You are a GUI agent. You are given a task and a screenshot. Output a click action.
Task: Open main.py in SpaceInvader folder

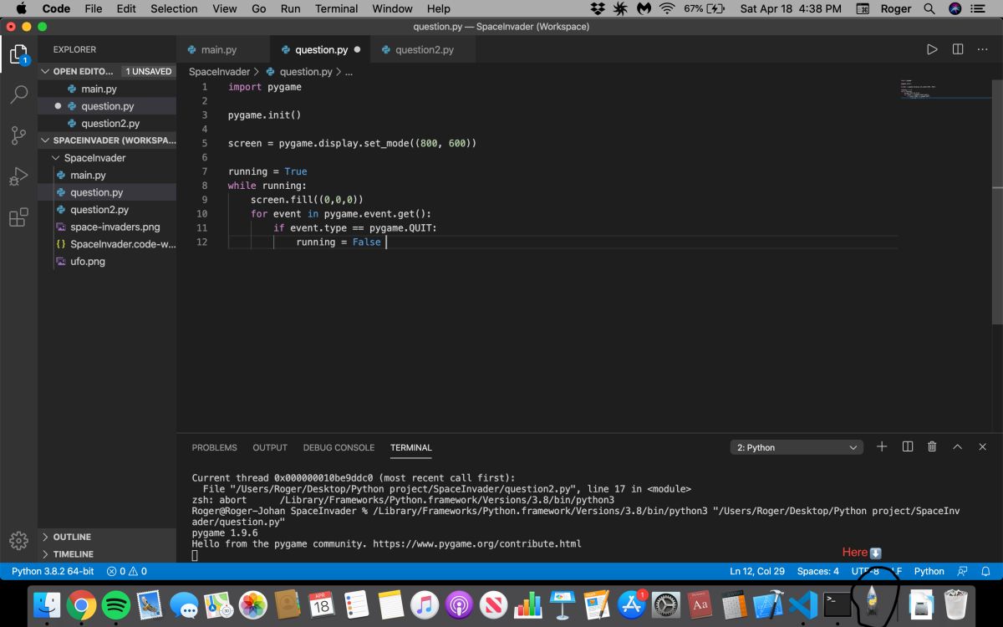coord(107,175)
